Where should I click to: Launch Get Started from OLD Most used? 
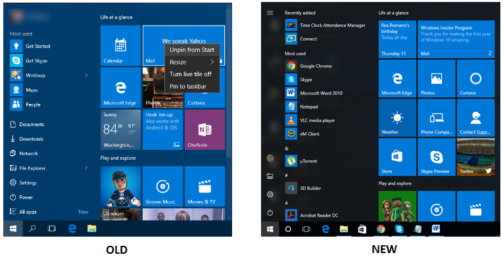(x=30, y=46)
